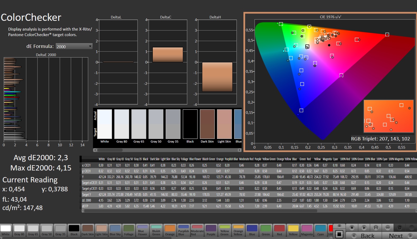Click the large black square pattern icon
Viewport: 417px width, 239px height.
point(340,234)
